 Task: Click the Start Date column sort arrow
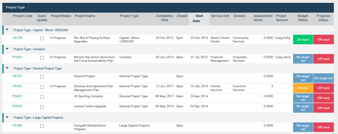click(x=202, y=19)
